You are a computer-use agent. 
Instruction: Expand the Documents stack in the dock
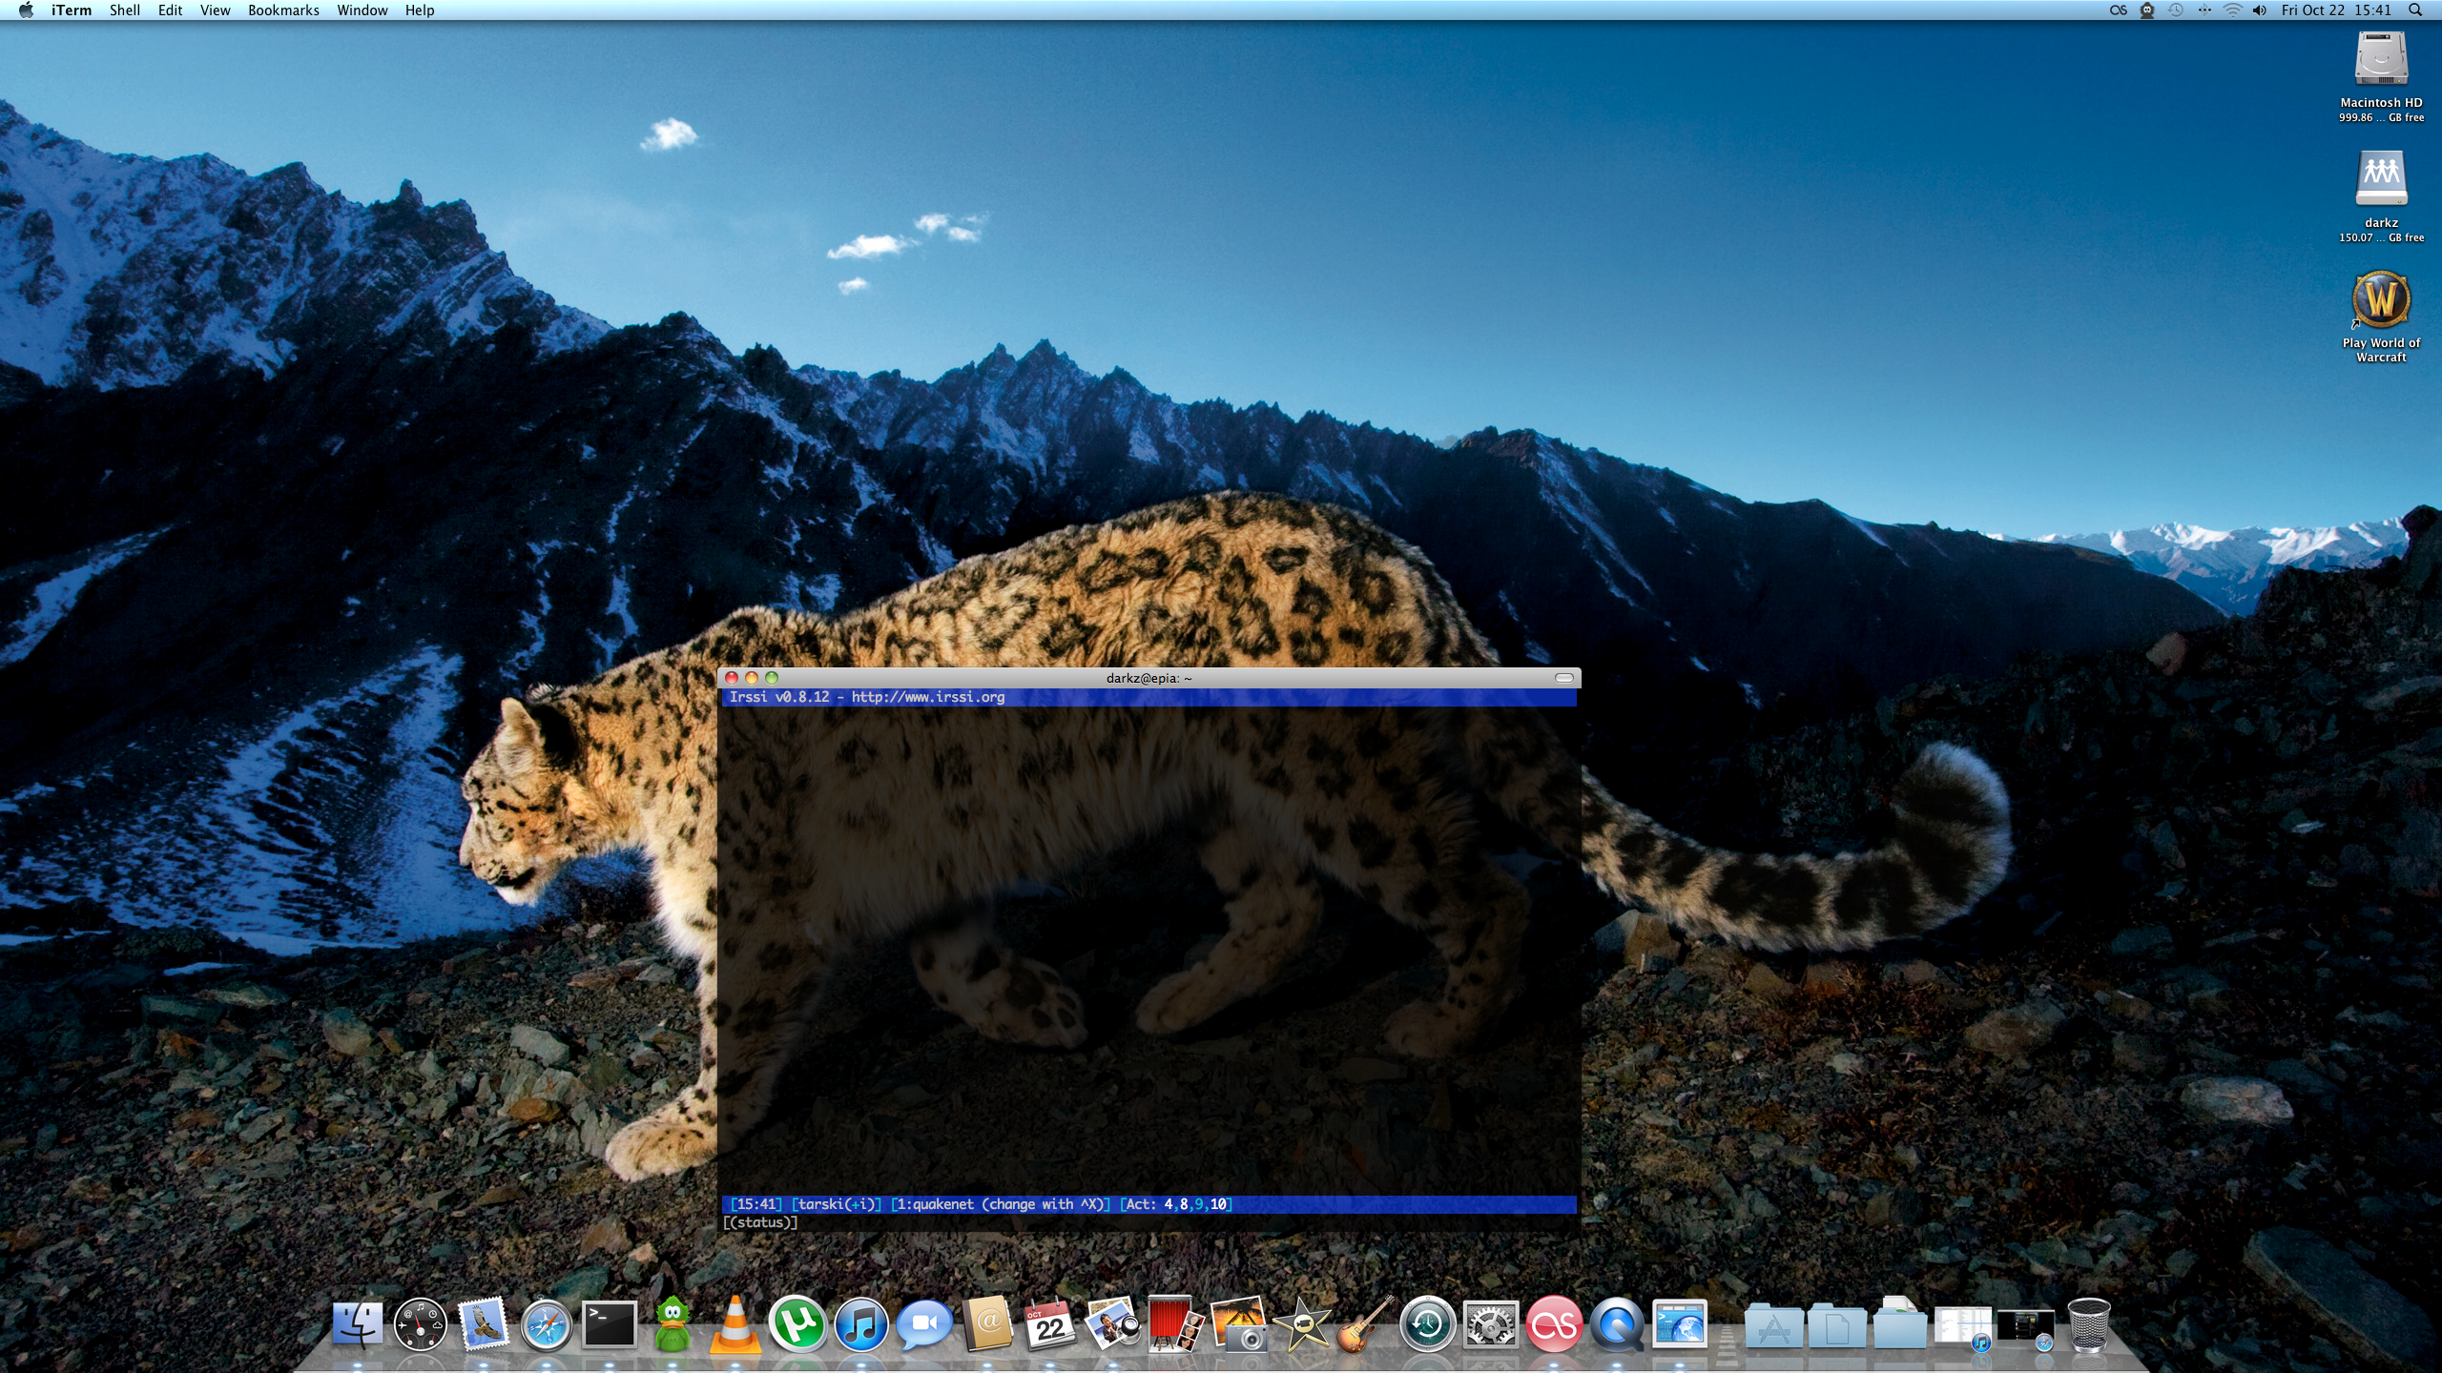pos(1836,1327)
